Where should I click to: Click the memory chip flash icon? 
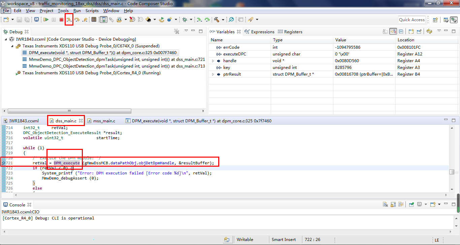(x=148, y=19)
